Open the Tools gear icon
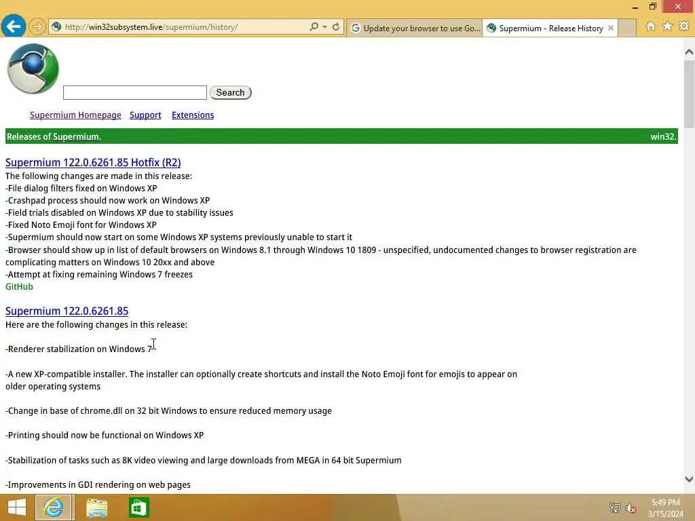The height and width of the screenshot is (521, 695). pyautogui.click(x=684, y=26)
